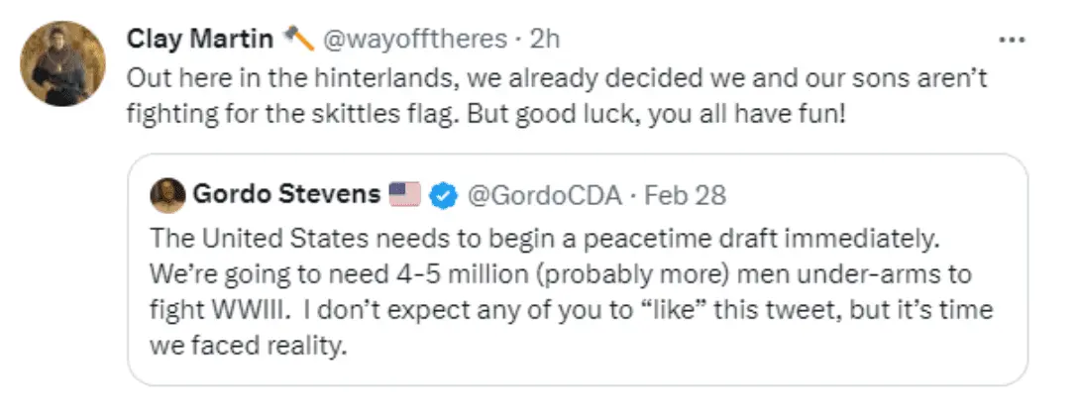The width and height of the screenshot is (1078, 420).
Task: Click the axe emoji next to Clay Martin
Action: tap(298, 39)
